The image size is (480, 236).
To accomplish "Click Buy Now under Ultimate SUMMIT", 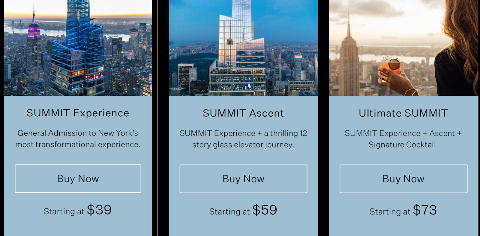I will click(x=403, y=179).
